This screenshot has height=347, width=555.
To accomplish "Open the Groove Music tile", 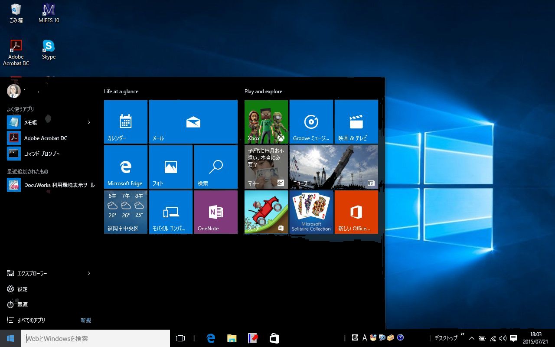I will tap(311, 122).
